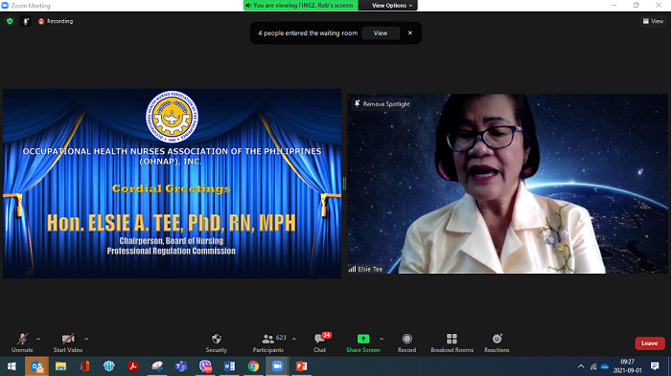Expand video options arrow next to Start Video
Viewport: 671px width, 376px height.
[86, 339]
